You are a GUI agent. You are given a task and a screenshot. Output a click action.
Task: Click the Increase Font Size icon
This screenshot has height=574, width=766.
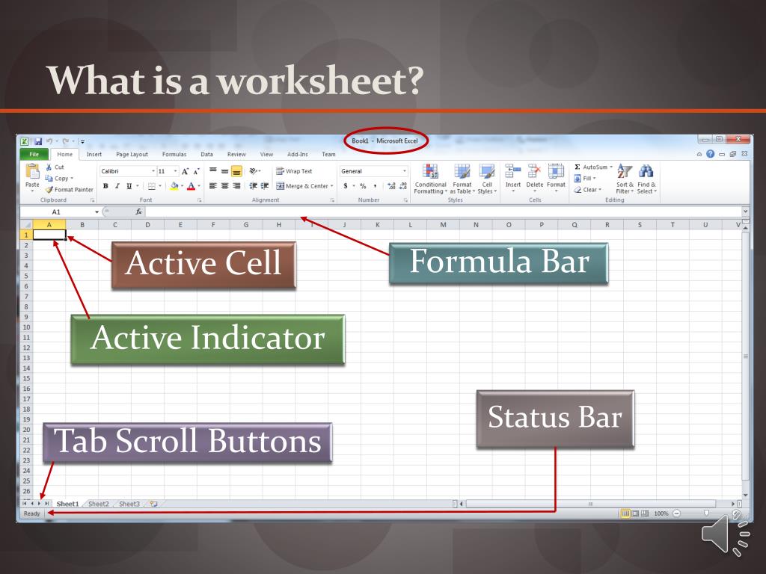coord(186,171)
